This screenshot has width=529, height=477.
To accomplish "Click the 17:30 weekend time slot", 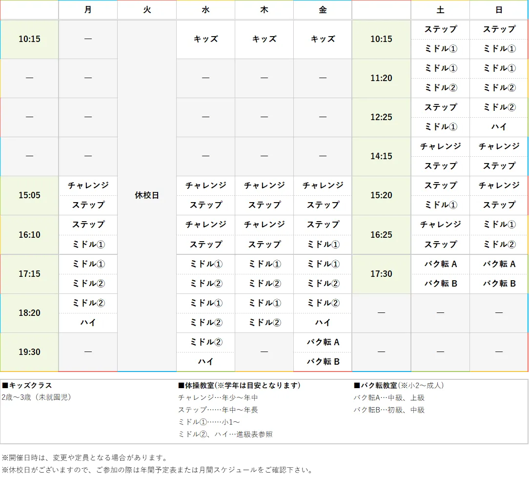I will click(381, 274).
